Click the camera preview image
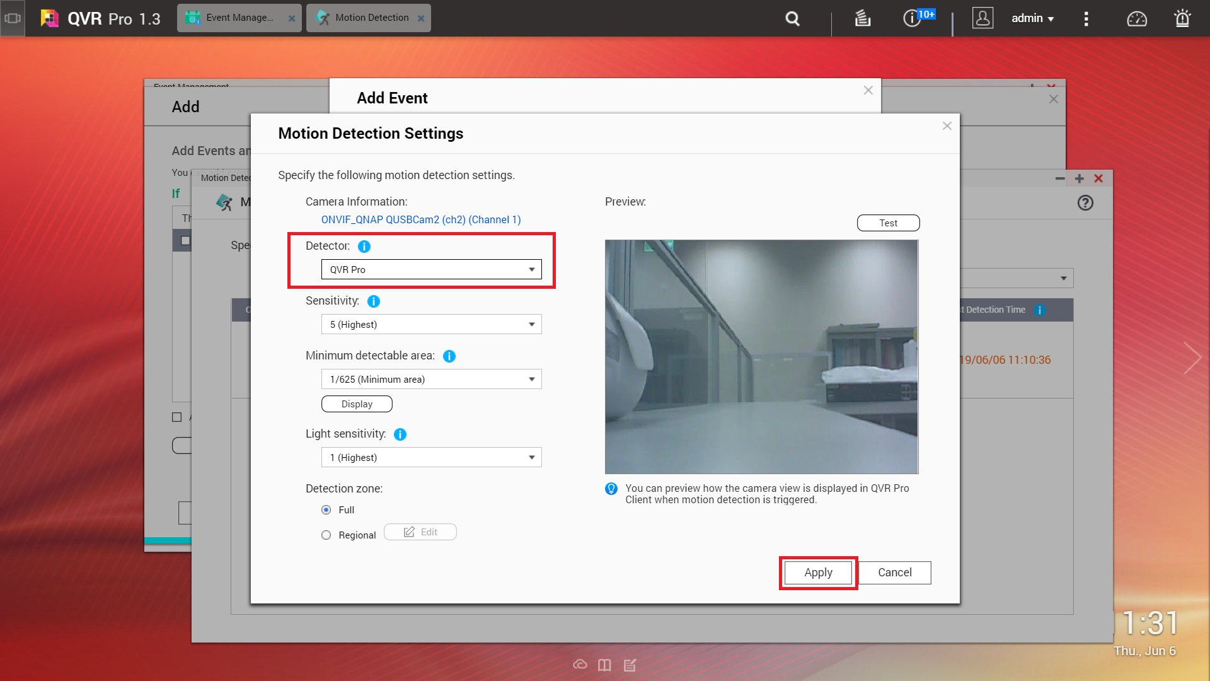The image size is (1210, 681). [761, 356]
